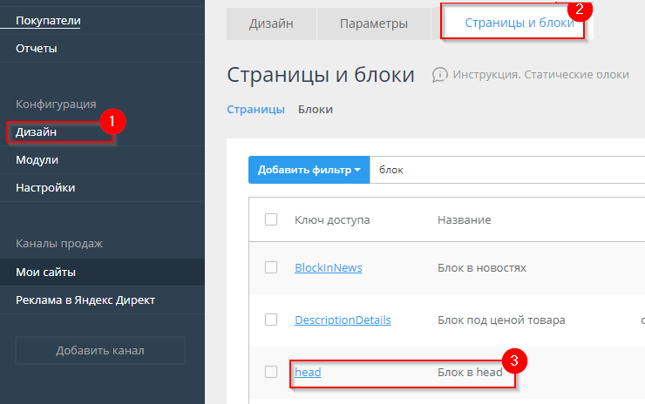Select the header row checkbox
Screen dimensions: 645x404
click(271, 220)
